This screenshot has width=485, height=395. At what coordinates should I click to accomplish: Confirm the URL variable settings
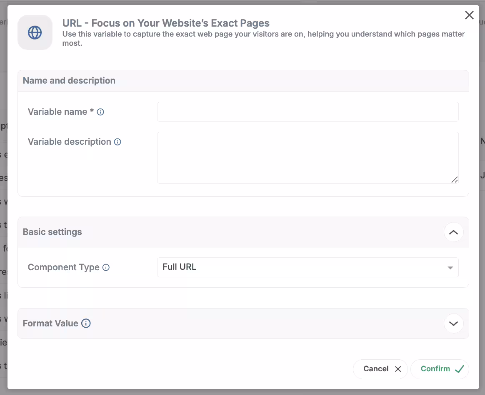(x=440, y=369)
